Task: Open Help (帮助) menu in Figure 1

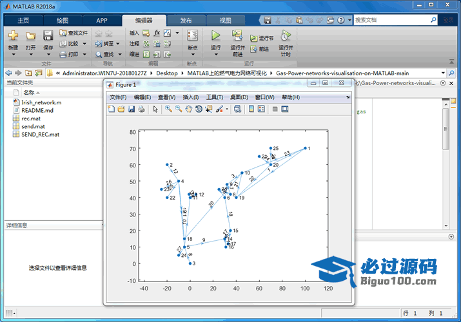Action: 291,97
